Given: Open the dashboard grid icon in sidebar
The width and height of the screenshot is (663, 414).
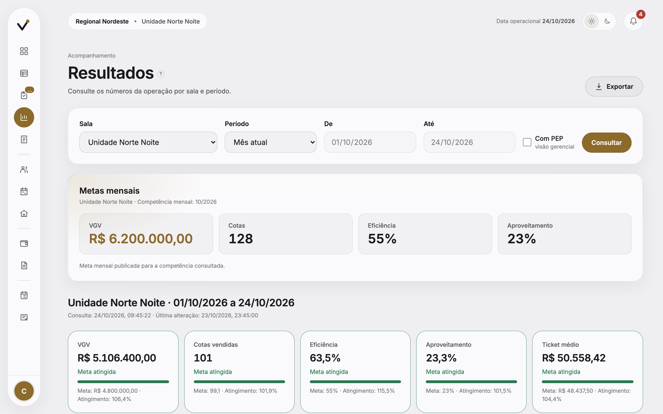Looking at the screenshot, I should [24, 51].
